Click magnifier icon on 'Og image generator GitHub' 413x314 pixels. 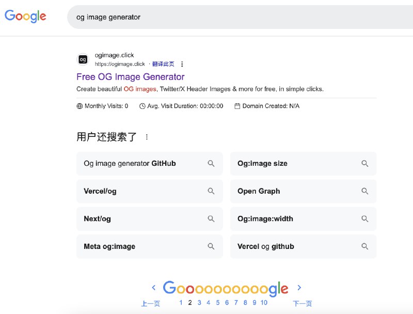[211, 164]
